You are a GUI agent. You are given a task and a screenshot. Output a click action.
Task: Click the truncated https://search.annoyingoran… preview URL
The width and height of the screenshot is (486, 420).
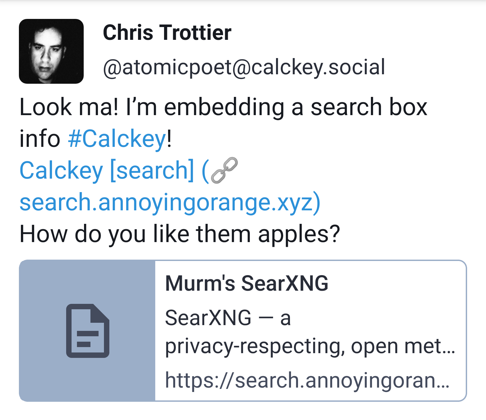(307, 380)
